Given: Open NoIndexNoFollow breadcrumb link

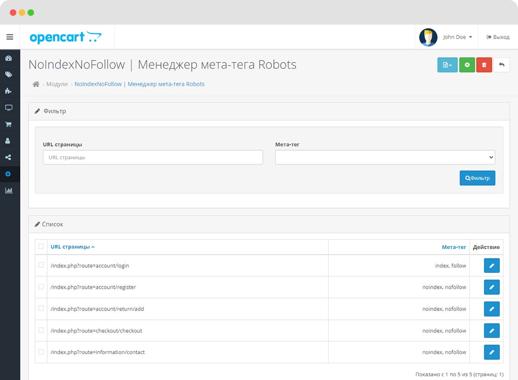Looking at the screenshot, I should point(139,84).
